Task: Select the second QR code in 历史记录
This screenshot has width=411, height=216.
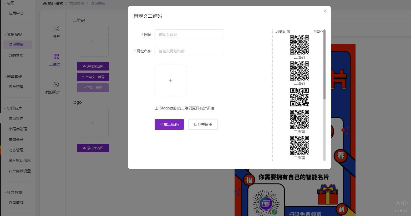Action: click(x=300, y=71)
